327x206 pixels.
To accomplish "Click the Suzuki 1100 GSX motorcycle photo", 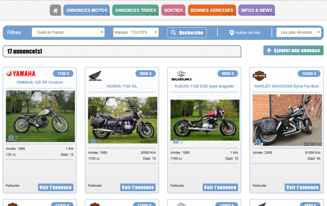I will [205, 120].
